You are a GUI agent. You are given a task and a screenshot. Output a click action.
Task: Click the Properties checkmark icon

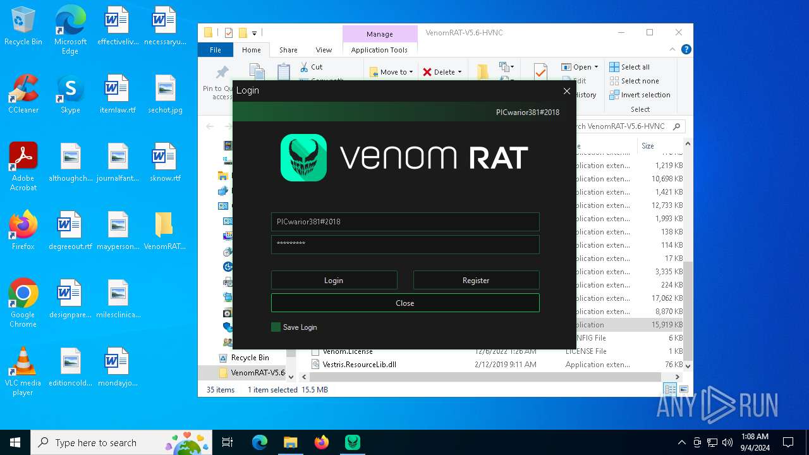[540, 71]
